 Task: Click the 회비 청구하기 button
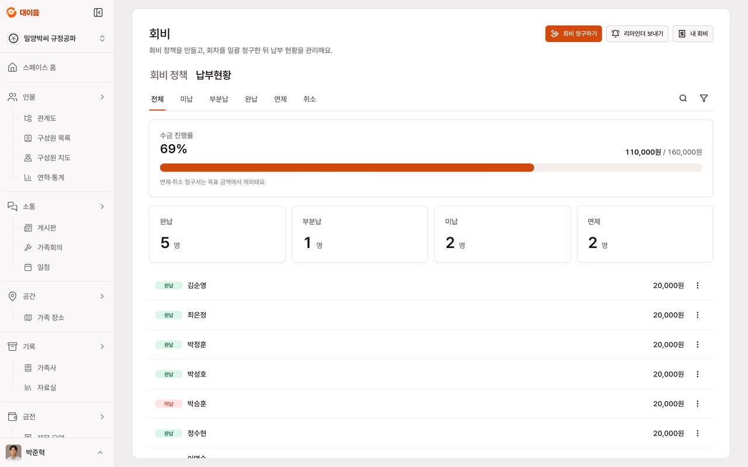pyautogui.click(x=573, y=34)
